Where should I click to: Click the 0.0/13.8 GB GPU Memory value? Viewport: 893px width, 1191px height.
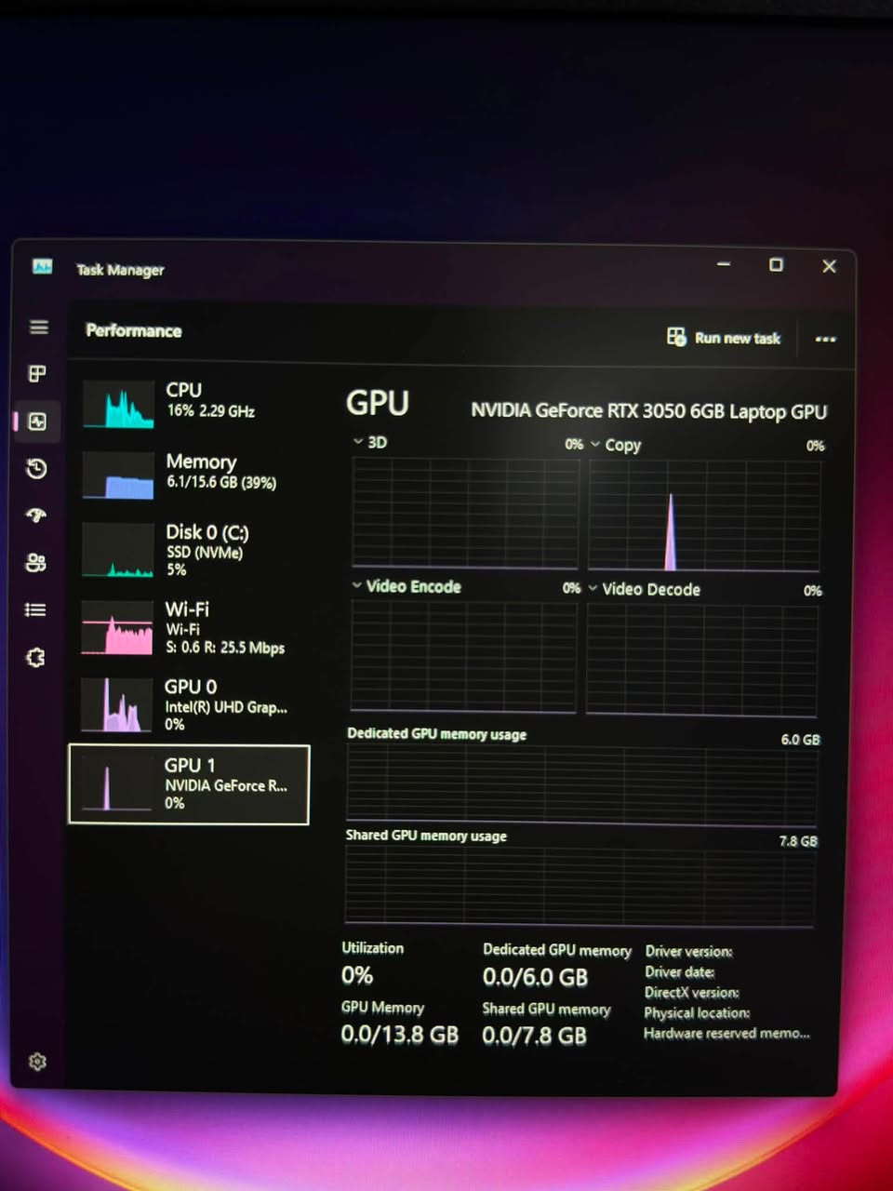click(x=399, y=1035)
